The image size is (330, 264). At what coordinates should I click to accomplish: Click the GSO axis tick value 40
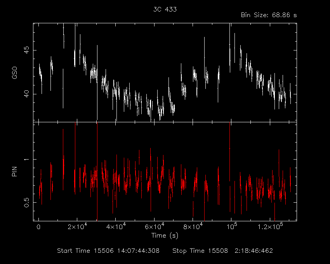click(x=26, y=94)
